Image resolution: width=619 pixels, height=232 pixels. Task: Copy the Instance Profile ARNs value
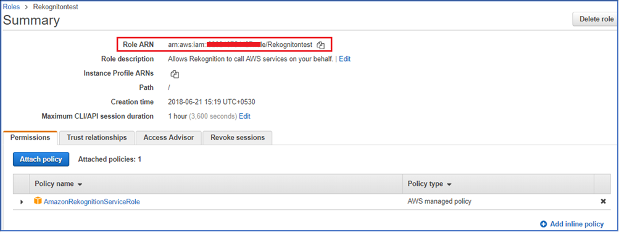[x=175, y=74]
